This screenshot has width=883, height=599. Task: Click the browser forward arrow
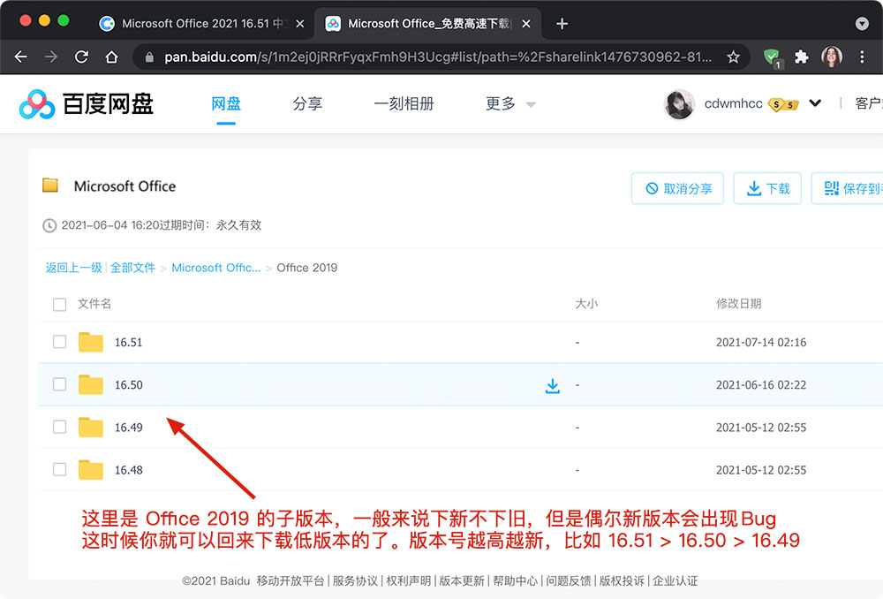point(51,57)
